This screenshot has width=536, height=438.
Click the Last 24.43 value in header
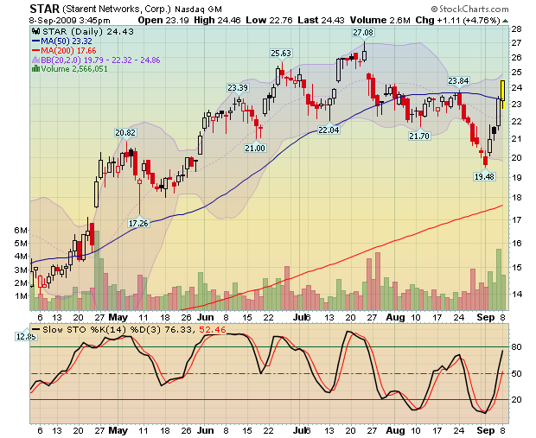[322, 20]
